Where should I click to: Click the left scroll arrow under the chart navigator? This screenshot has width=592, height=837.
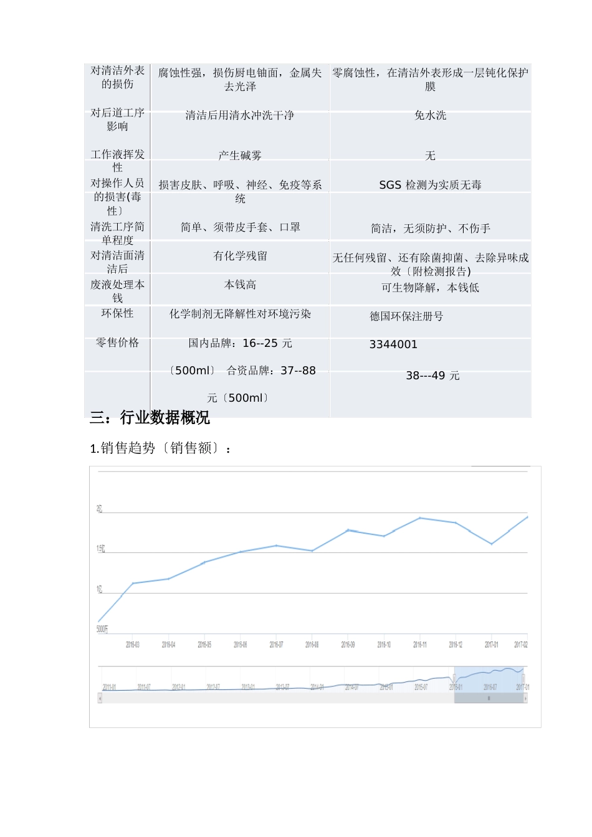tap(100, 699)
